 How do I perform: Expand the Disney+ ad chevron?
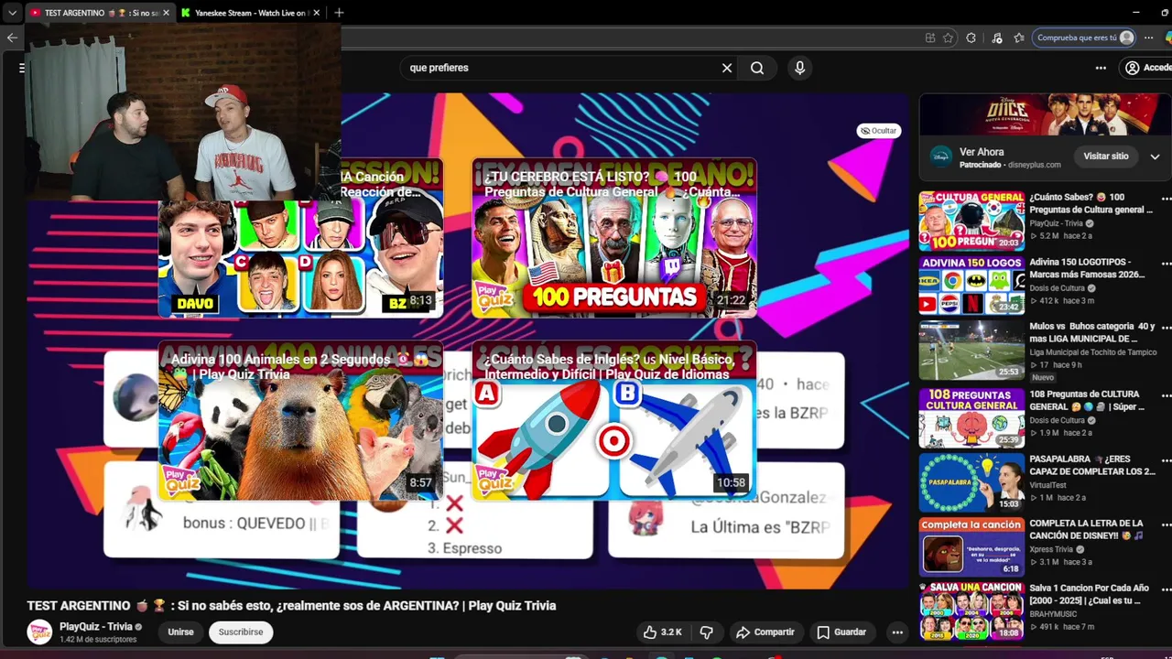click(1155, 157)
